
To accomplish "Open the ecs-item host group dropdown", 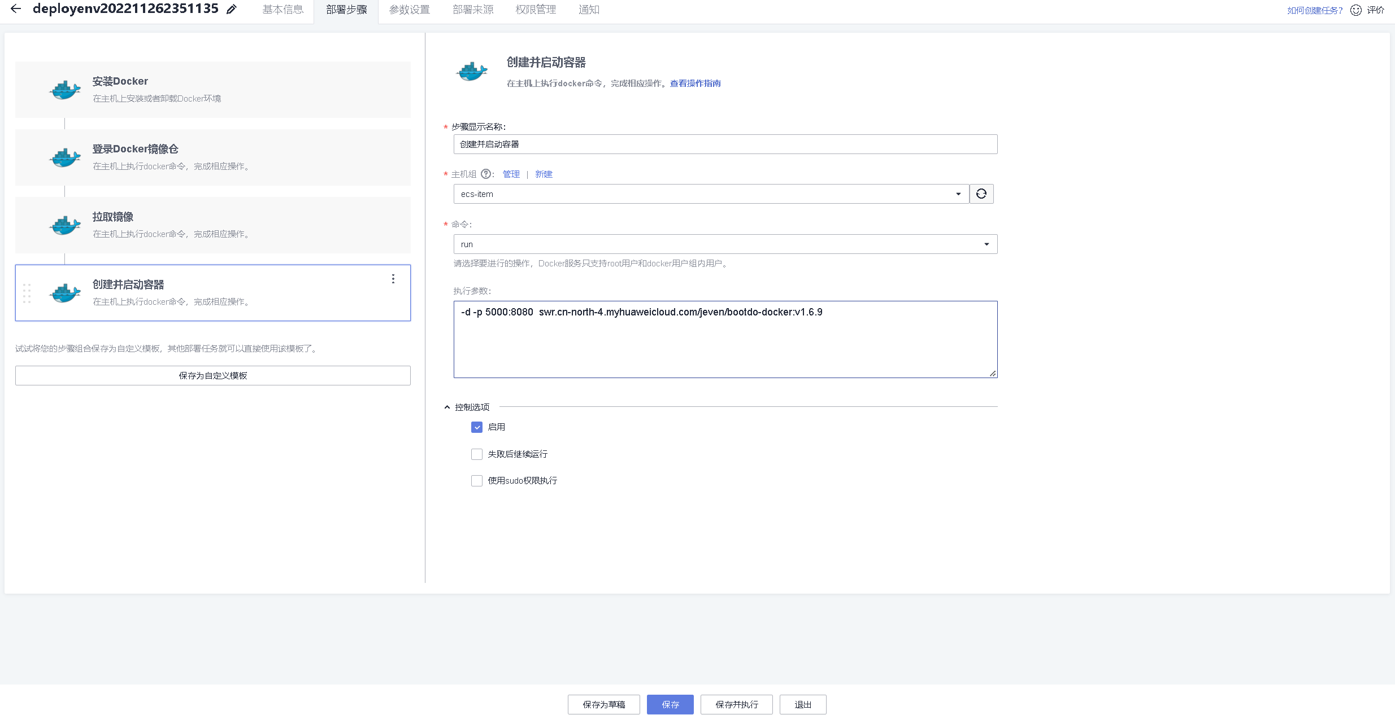I will coord(958,194).
